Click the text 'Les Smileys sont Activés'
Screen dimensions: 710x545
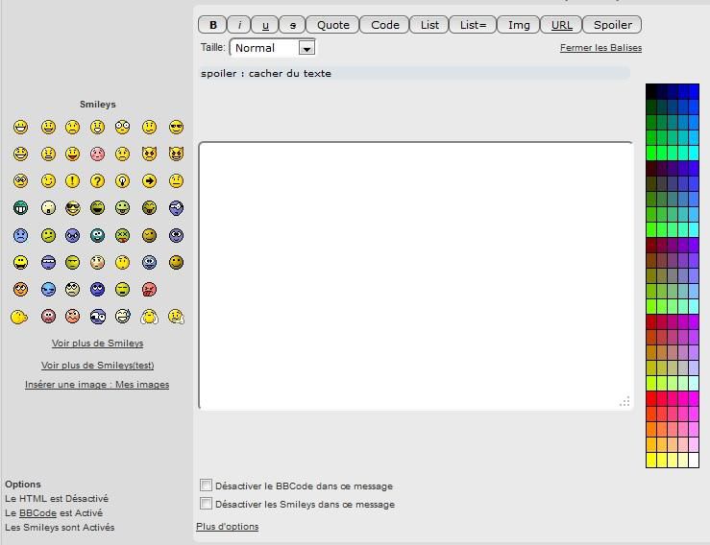pyautogui.click(x=60, y=528)
